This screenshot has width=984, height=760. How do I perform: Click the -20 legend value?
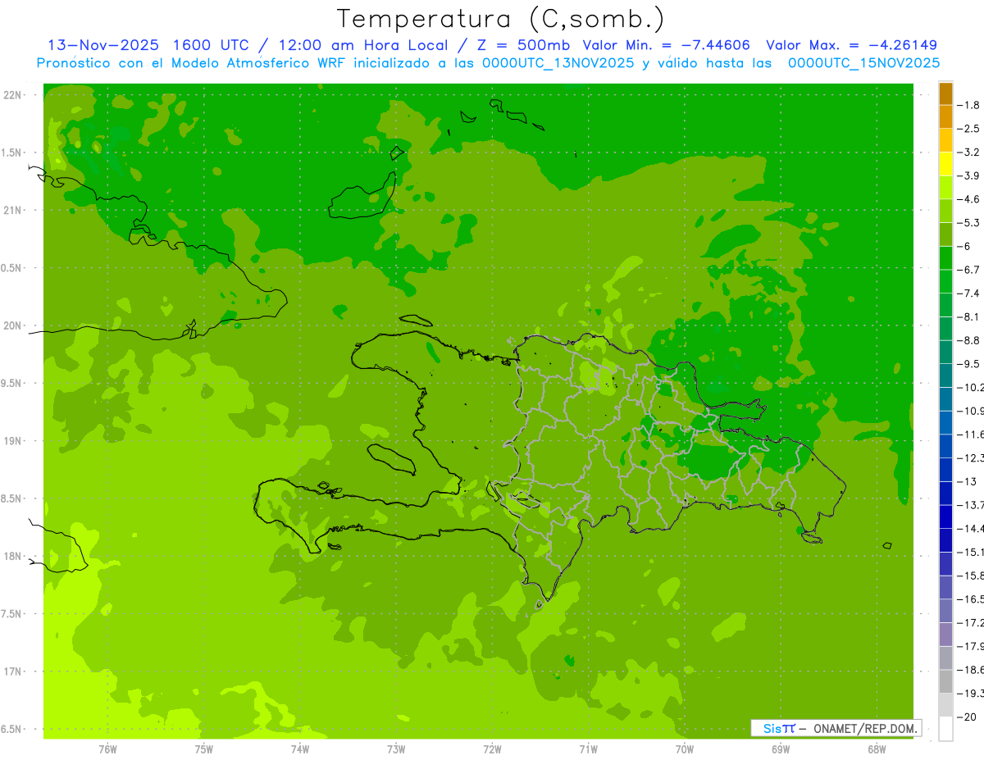coord(968,717)
